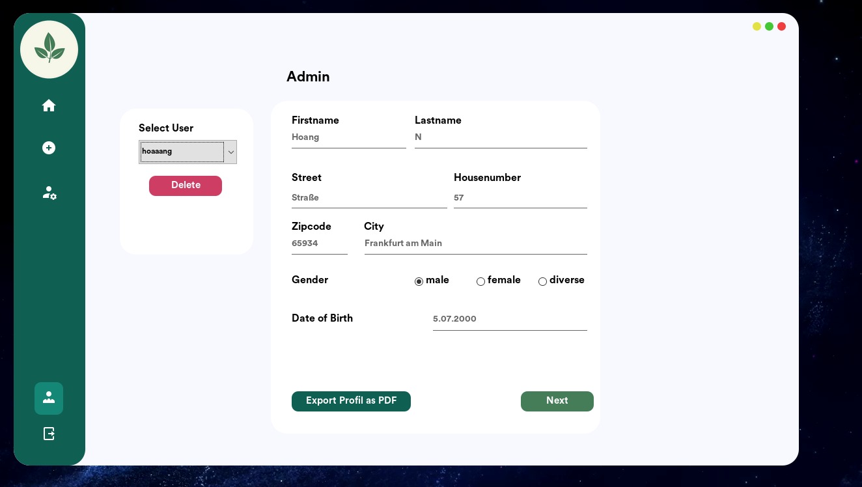Screen dimensions: 862x487
Task: Click the Gender label
Action: 310,280
